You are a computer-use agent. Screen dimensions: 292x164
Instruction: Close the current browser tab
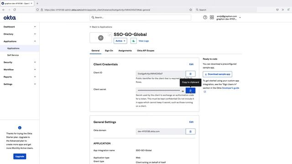click(31, 3)
